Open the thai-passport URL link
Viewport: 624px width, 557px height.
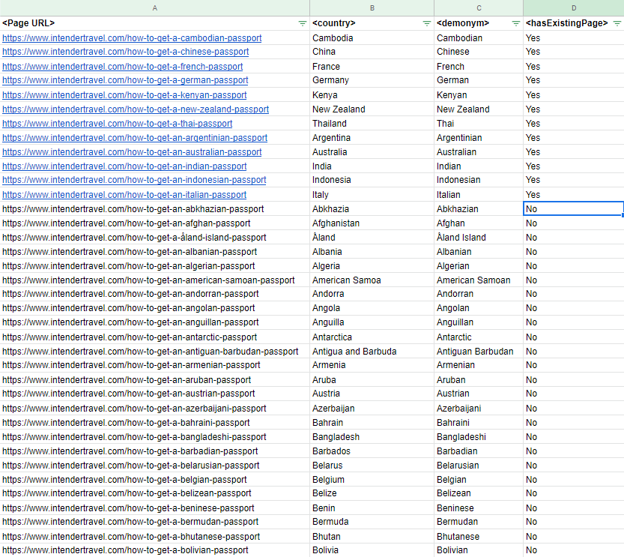tap(117, 124)
